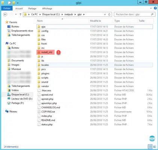Click Ce PC in address bar
Viewport: 158px width, 150px height.
(35, 14)
